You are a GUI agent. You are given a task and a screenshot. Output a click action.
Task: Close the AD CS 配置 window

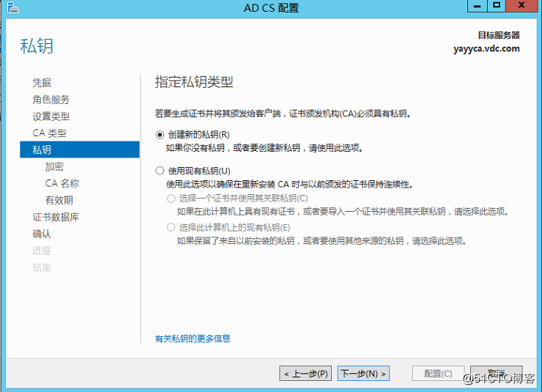[x=522, y=6]
